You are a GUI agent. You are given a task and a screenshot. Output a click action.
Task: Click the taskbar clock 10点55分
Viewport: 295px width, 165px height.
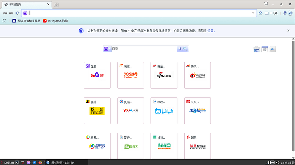tap(287, 162)
